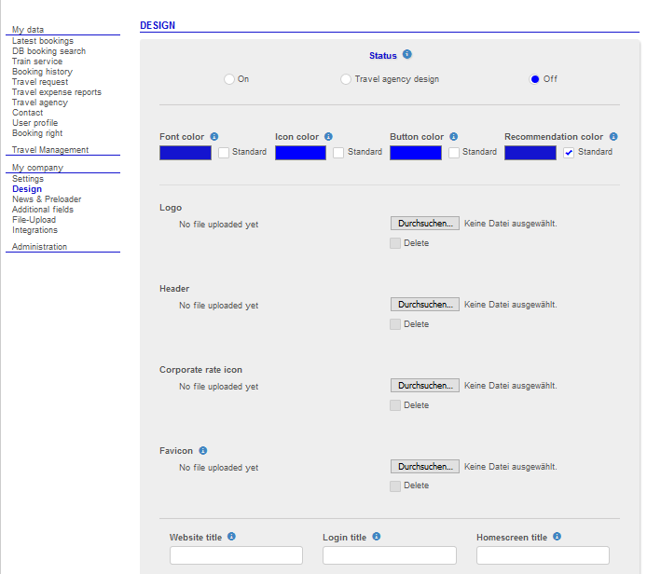Select Design in the sidebar
The width and height of the screenshot is (647, 574).
coord(27,189)
